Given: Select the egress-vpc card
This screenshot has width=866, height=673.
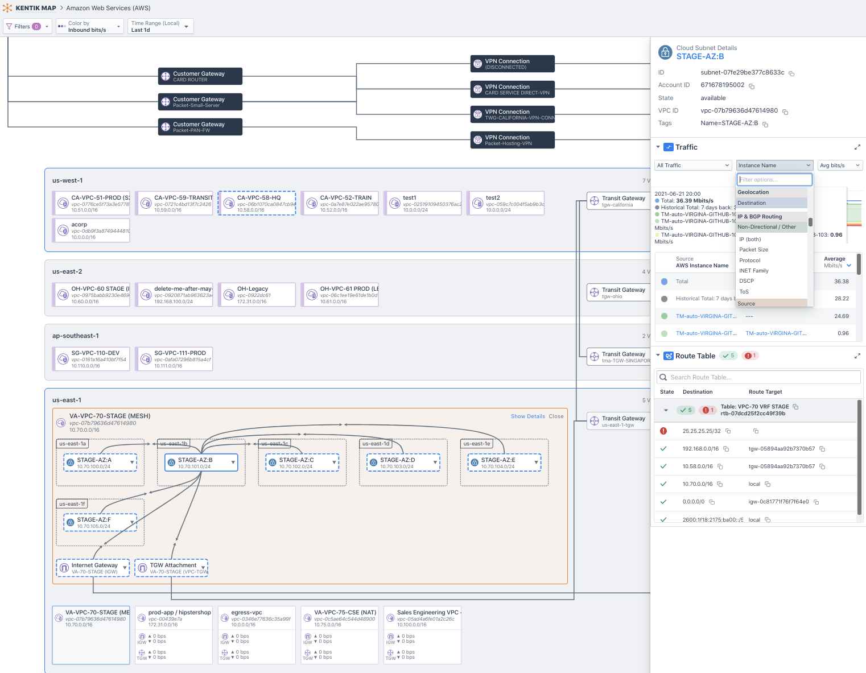Looking at the screenshot, I should (x=257, y=635).
